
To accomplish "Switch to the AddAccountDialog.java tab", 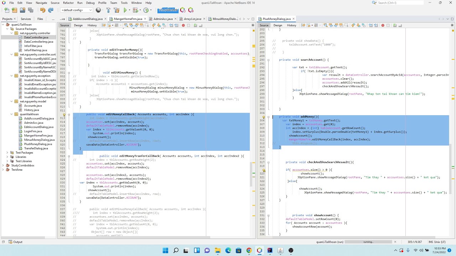I will (x=88, y=19).
